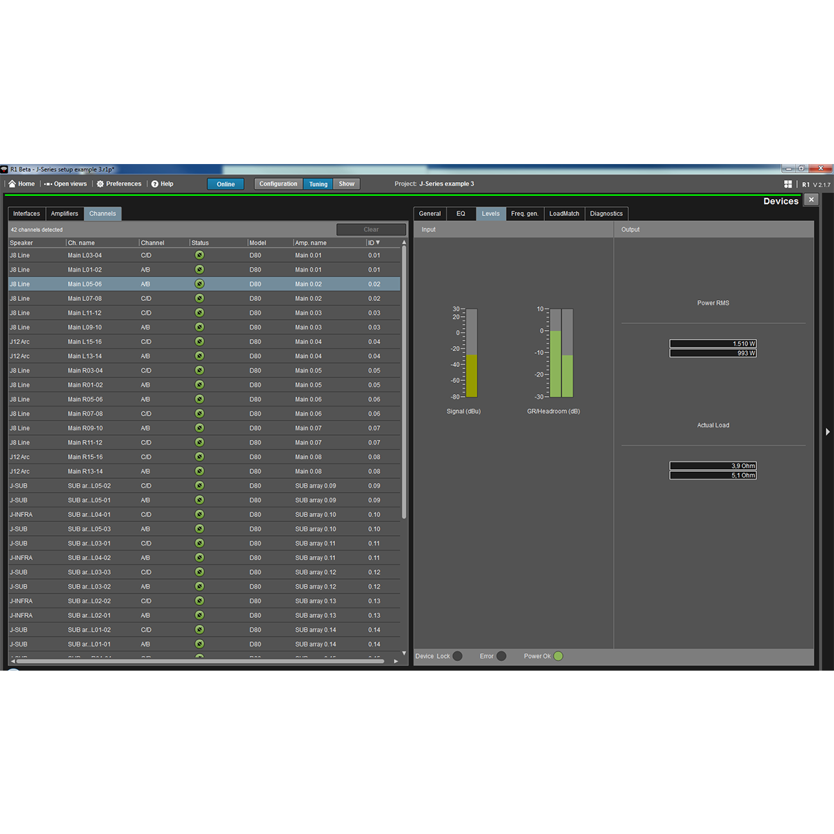Open the Diagnostics tab
The image size is (834, 834).
pyautogui.click(x=606, y=213)
